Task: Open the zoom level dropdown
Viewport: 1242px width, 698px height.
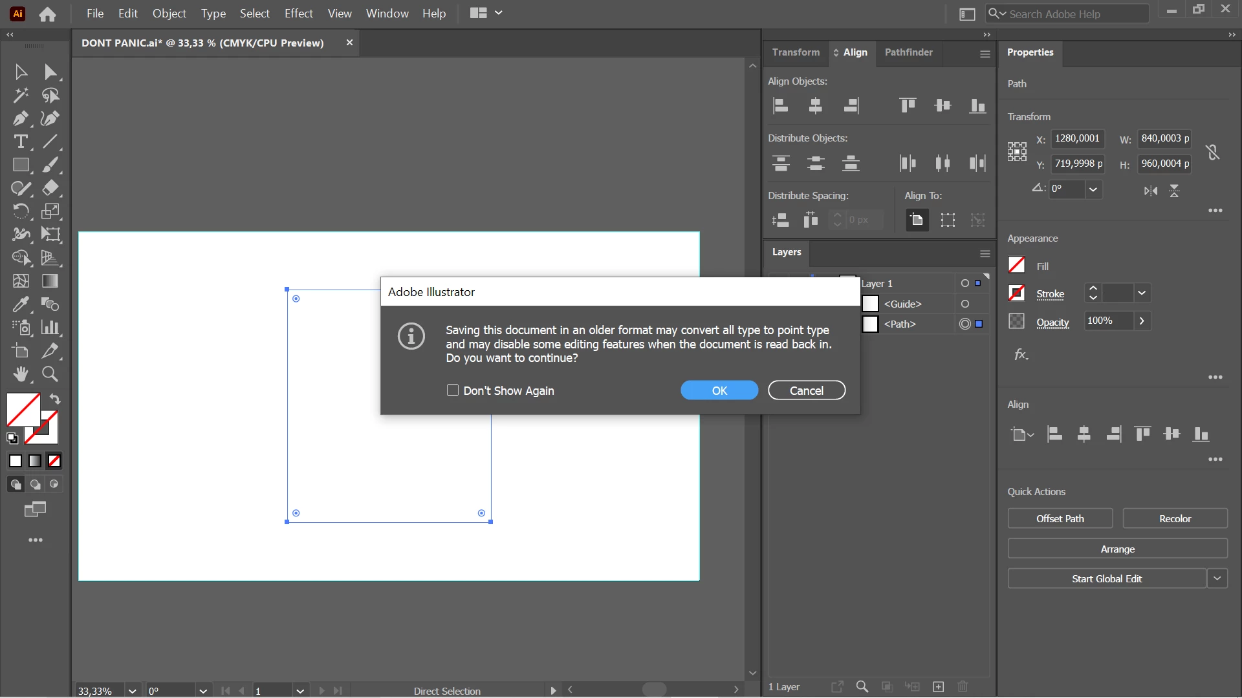Action: 132,691
